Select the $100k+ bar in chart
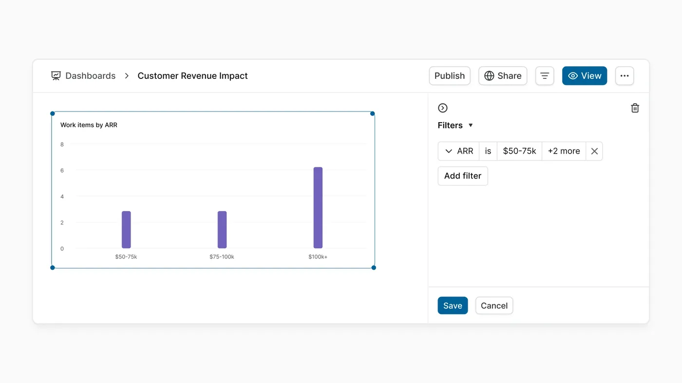Viewport: 682px width, 383px height. [318, 208]
